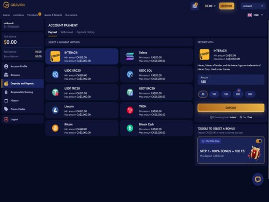
Task: Click the UK flag language icon
Action: pos(250,15)
